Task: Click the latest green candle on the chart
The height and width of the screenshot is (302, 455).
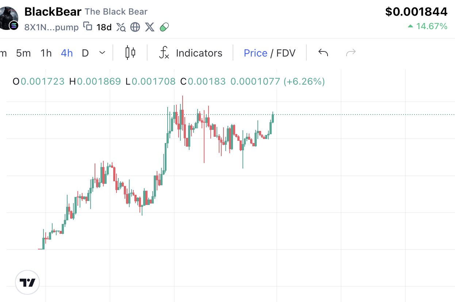Action: (273, 118)
